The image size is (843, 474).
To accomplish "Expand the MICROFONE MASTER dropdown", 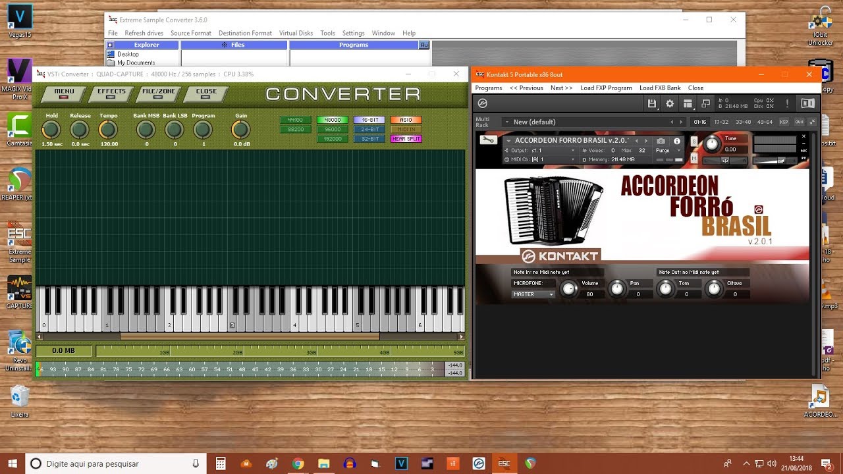I will tap(533, 294).
